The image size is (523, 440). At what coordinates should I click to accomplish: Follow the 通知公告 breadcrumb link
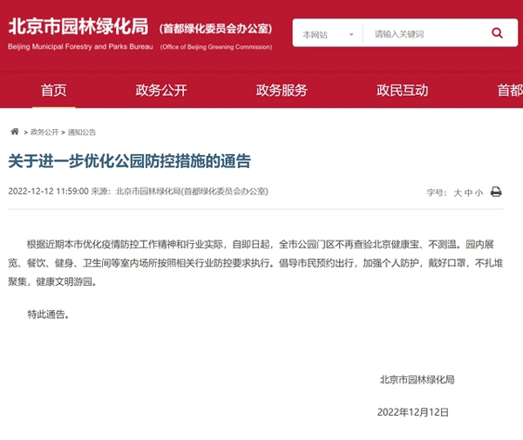pyautogui.click(x=82, y=132)
